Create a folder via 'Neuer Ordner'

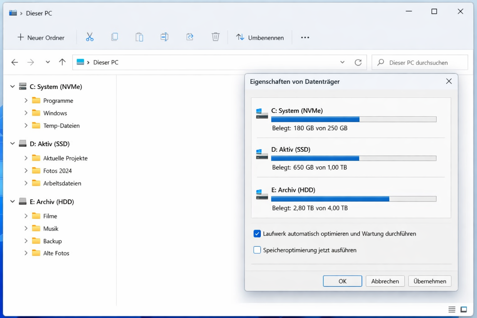coord(41,37)
